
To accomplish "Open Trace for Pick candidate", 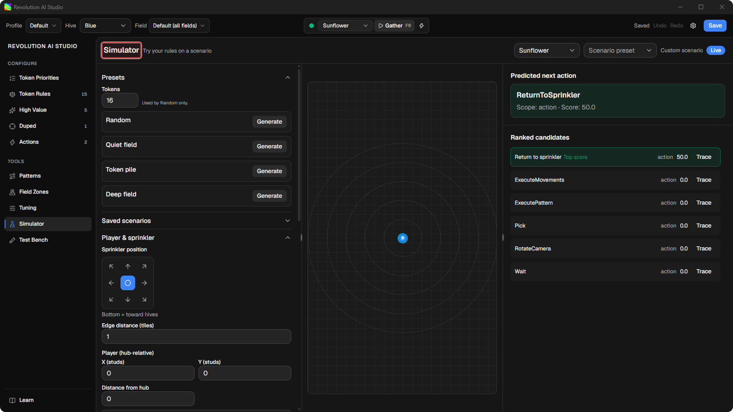I will (x=704, y=226).
